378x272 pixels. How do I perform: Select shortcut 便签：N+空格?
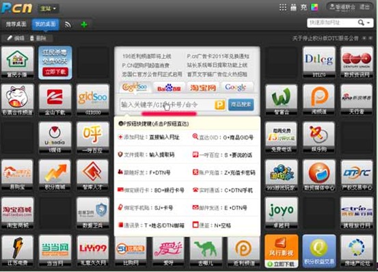coord(212,226)
